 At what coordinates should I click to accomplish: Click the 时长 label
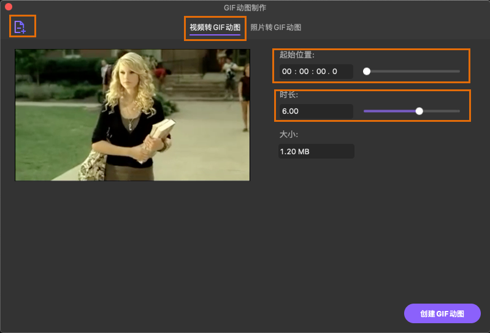click(288, 95)
